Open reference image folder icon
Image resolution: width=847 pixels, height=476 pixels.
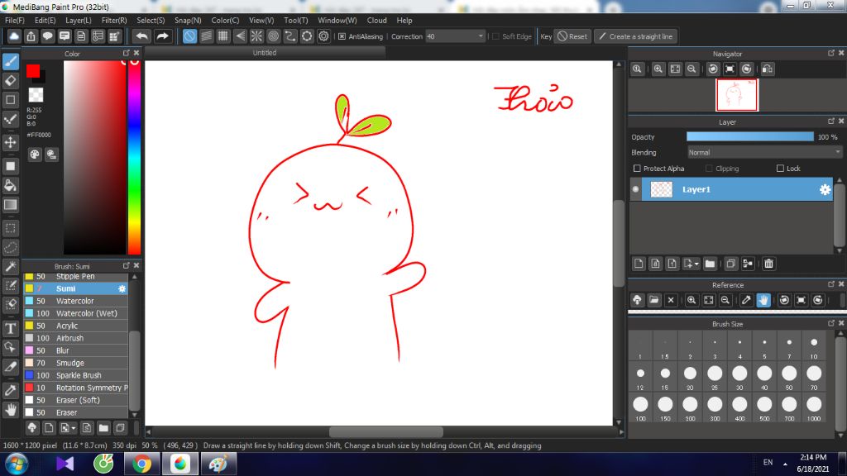(x=654, y=300)
